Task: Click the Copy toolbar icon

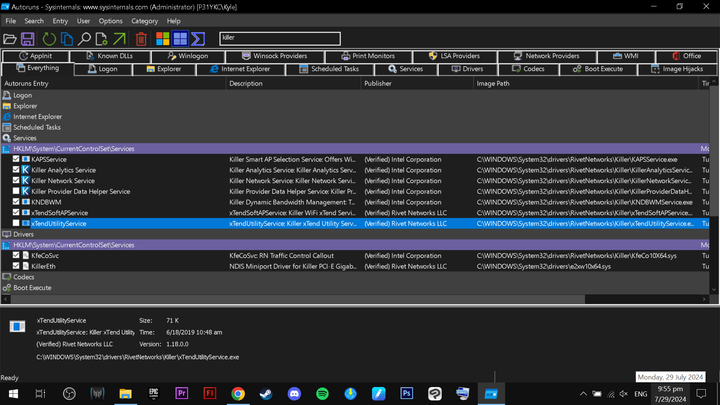Action: [x=67, y=39]
